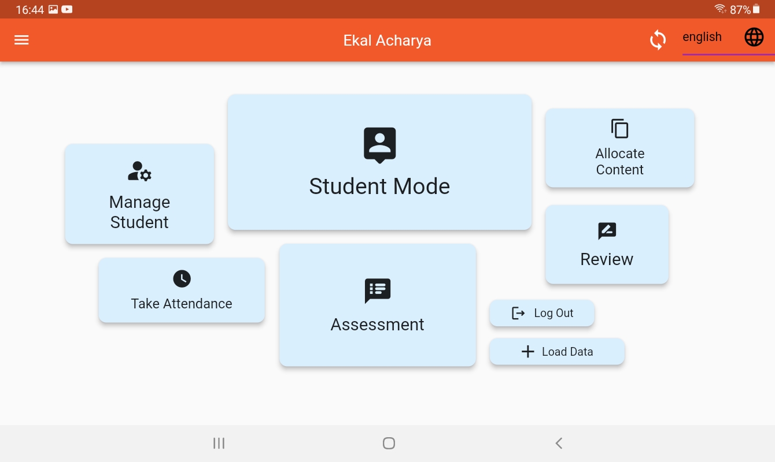Click the Manage Student gear-person icon
The height and width of the screenshot is (462, 775).
(139, 172)
